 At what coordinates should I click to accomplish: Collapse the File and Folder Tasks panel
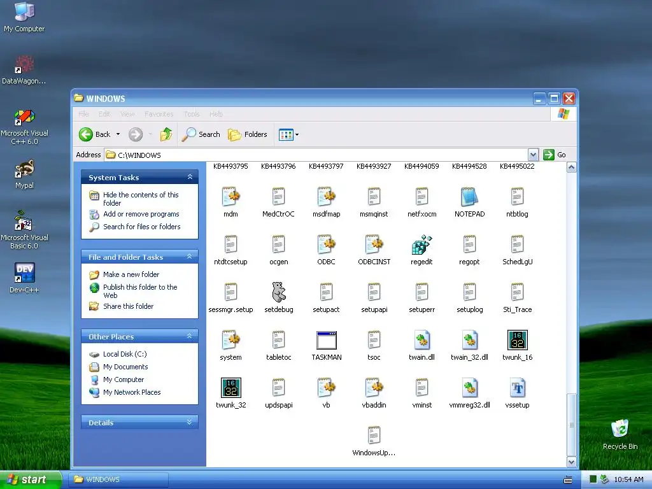(x=190, y=257)
